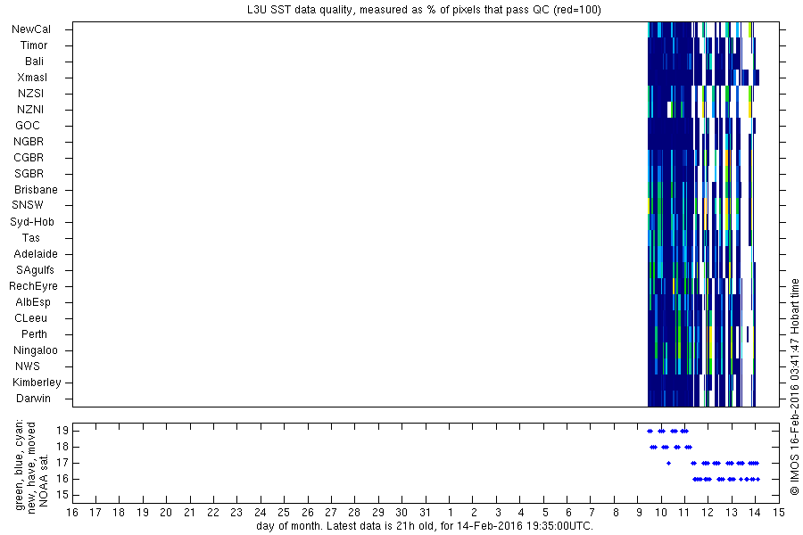
Task: Click the Tas row label
Action: pos(30,238)
